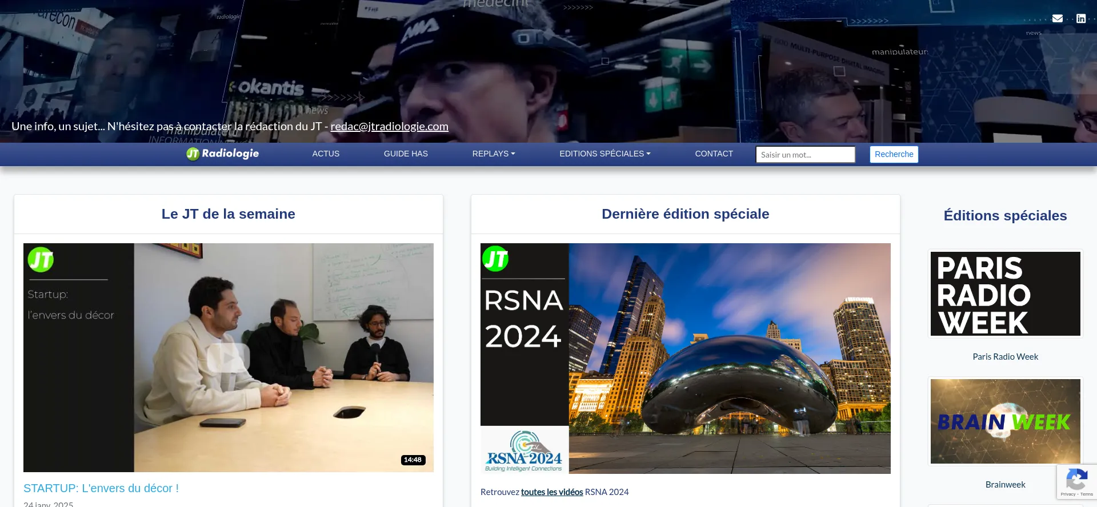Open the 'toutes les vidéos' link
This screenshot has height=507, width=1097.
[551, 492]
